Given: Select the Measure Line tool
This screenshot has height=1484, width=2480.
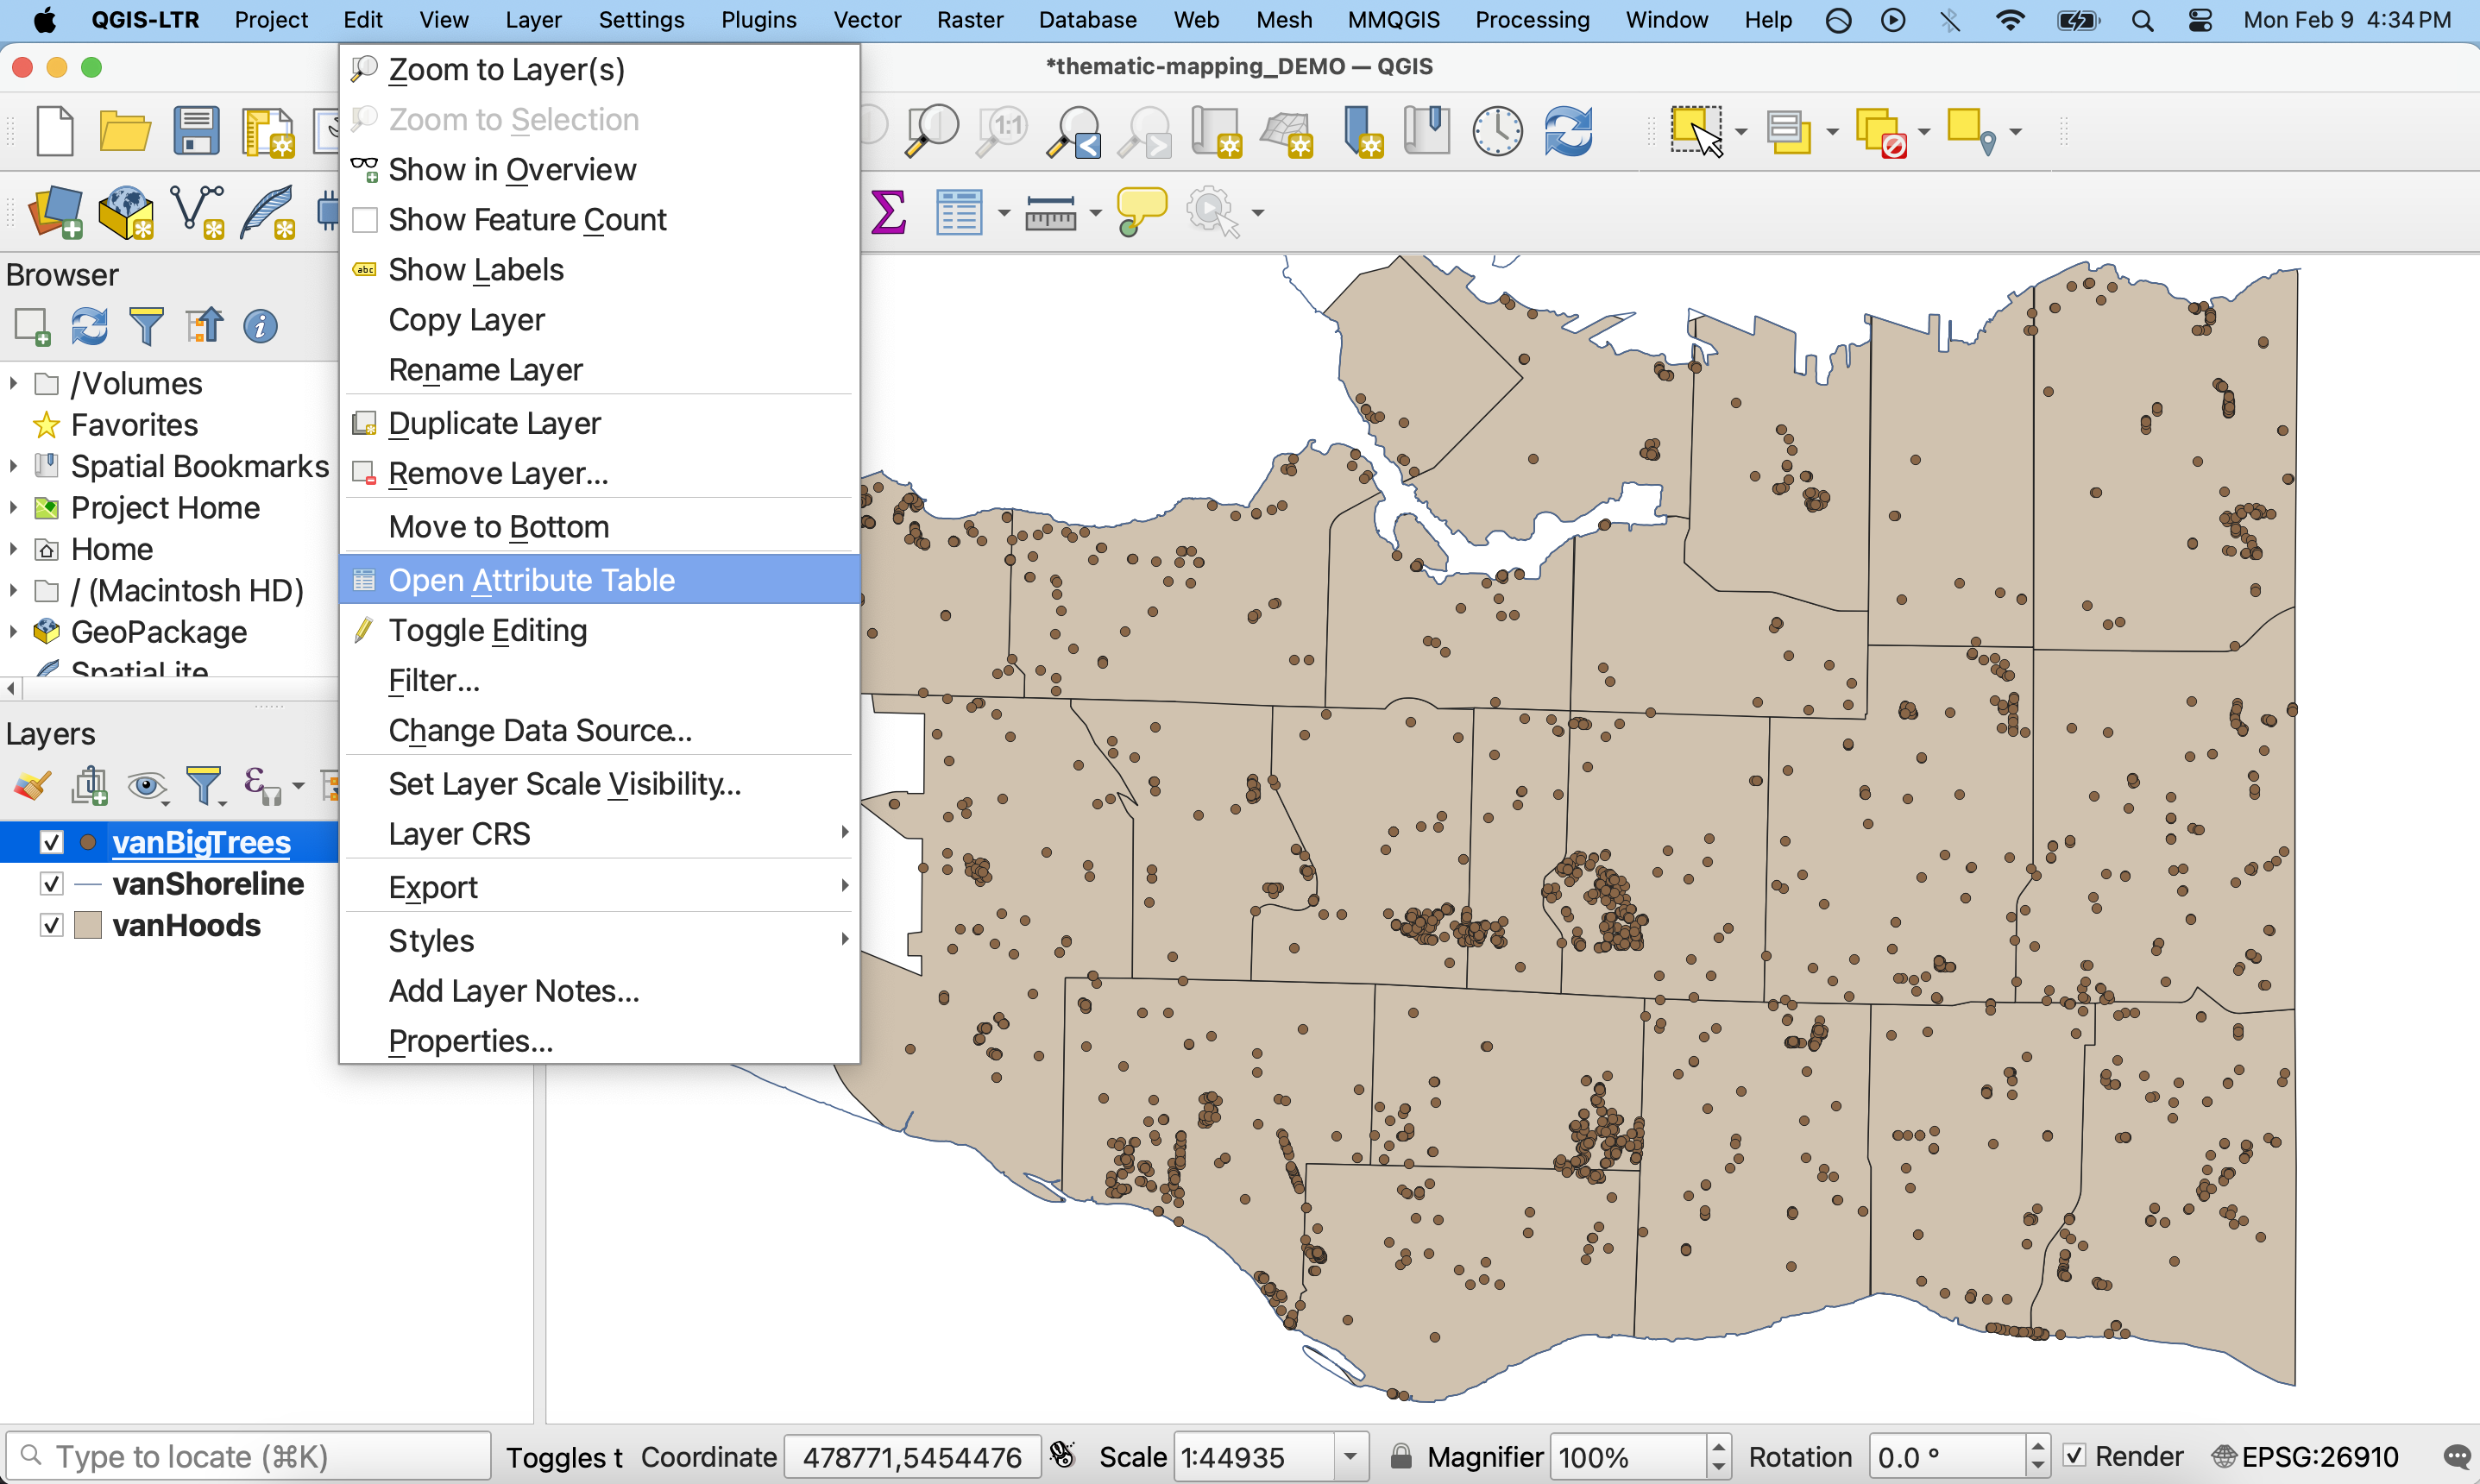Looking at the screenshot, I should click(1052, 211).
